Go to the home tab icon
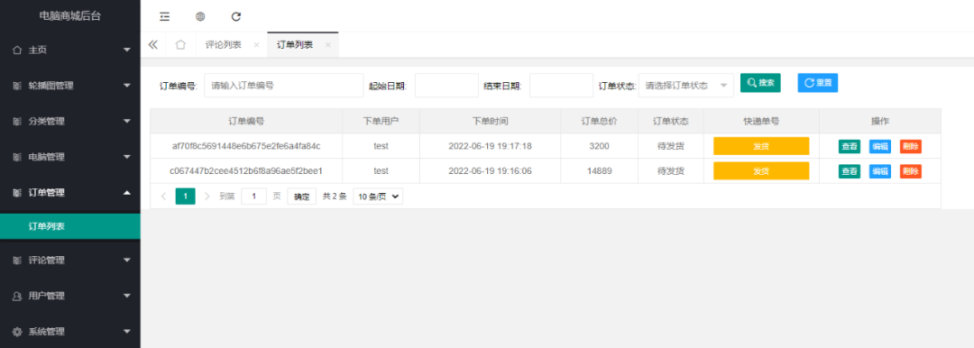This screenshot has height=348, width=974. pos(180,45)
